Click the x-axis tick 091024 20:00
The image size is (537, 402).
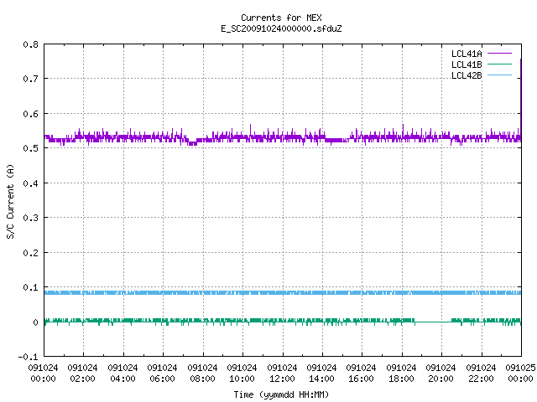click(441, 373)
